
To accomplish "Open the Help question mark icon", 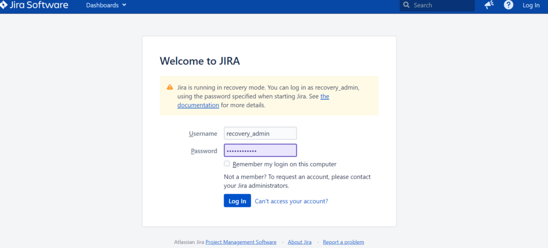I will [x=508, y=5].
